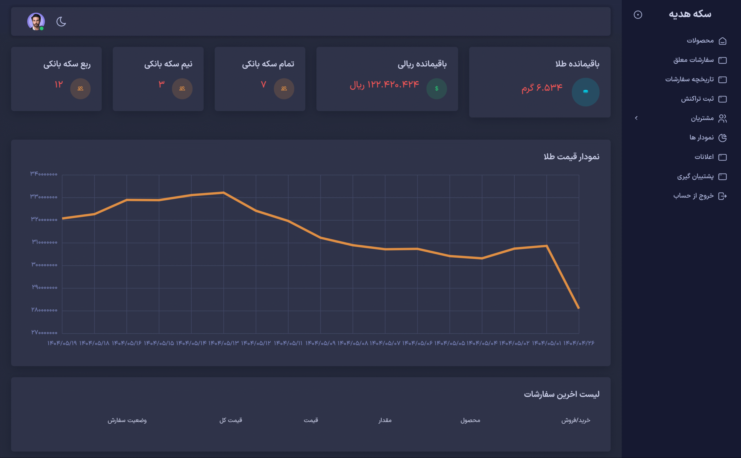Click the مشتریان users icon

pyautogui.click(x=722, y=119)
